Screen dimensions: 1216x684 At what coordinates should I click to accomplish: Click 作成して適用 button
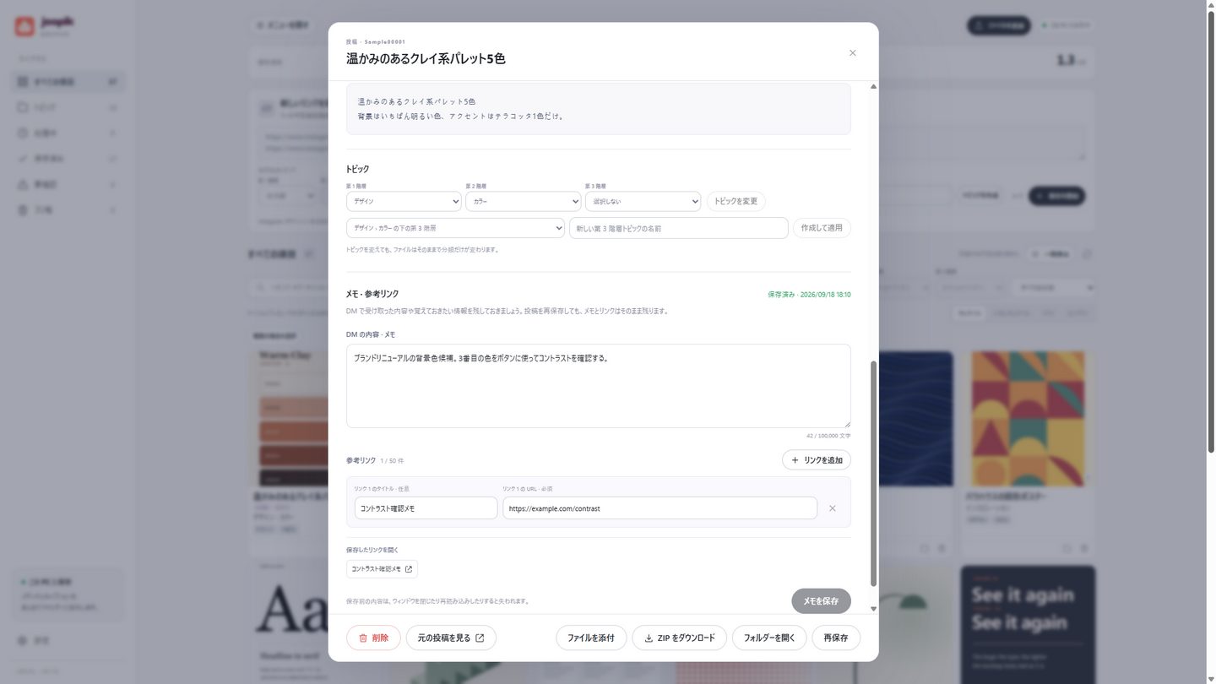coord(822,228)
